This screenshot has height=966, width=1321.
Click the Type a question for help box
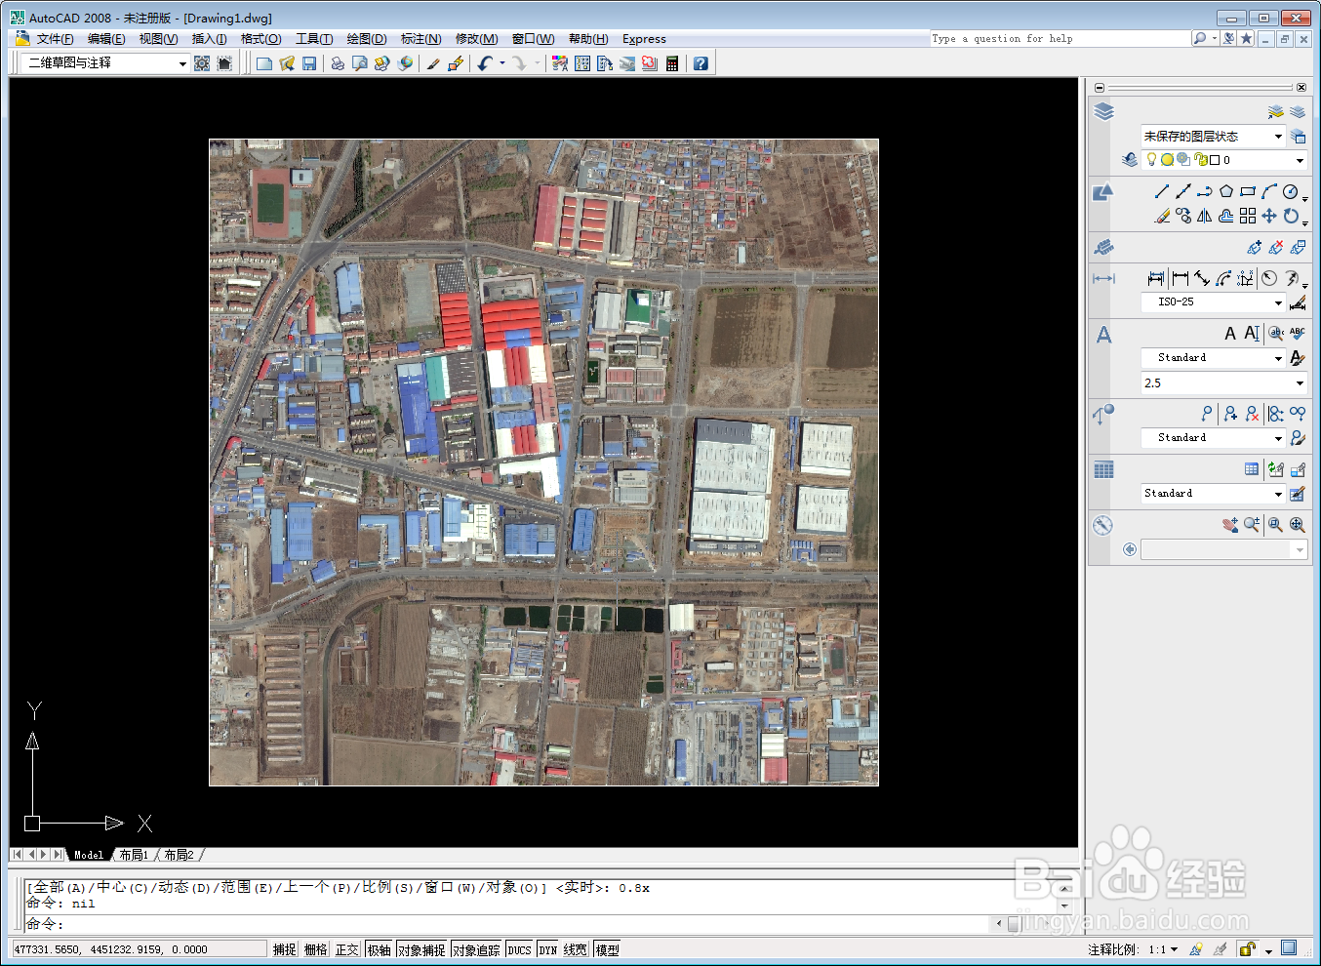pos(1060,39)
